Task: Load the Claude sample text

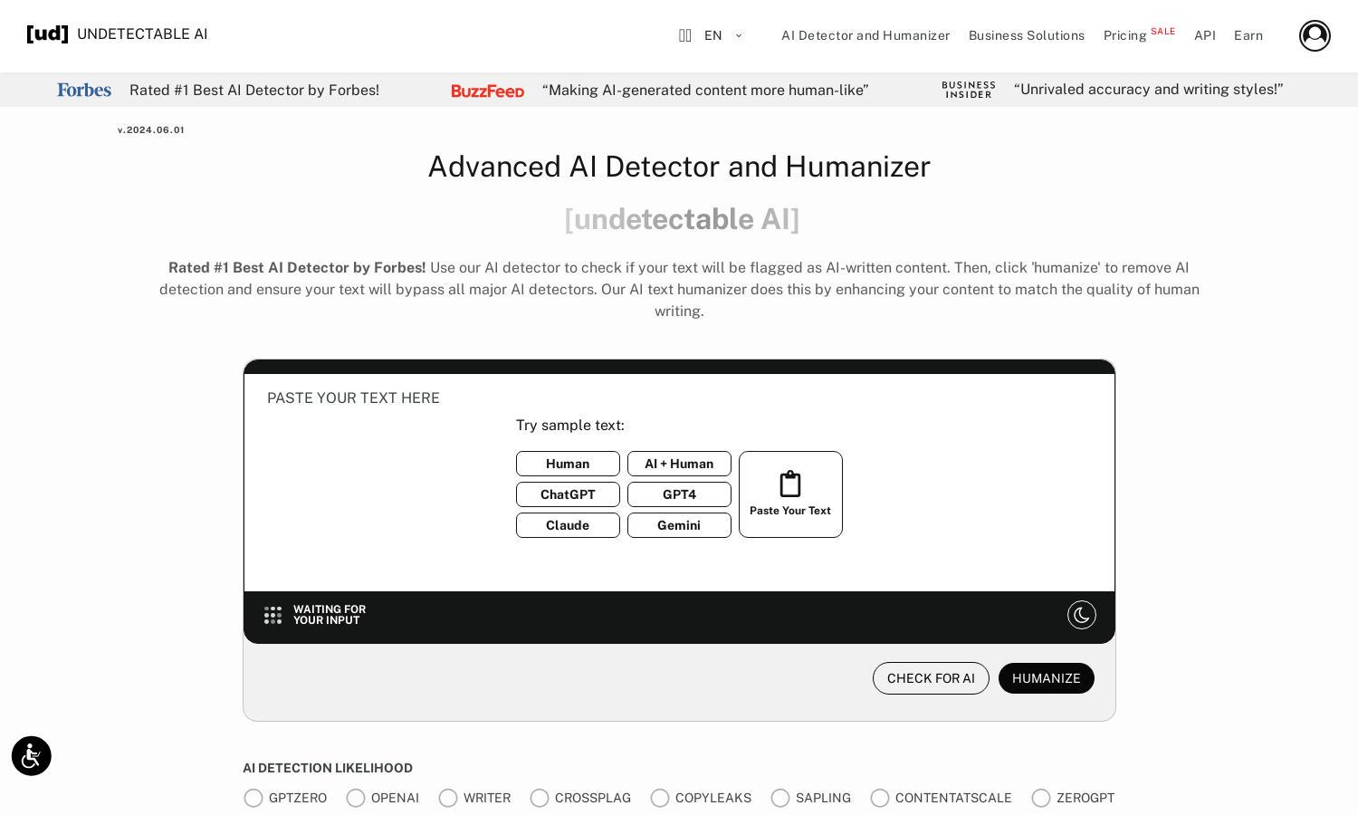Action: (568, 525)
